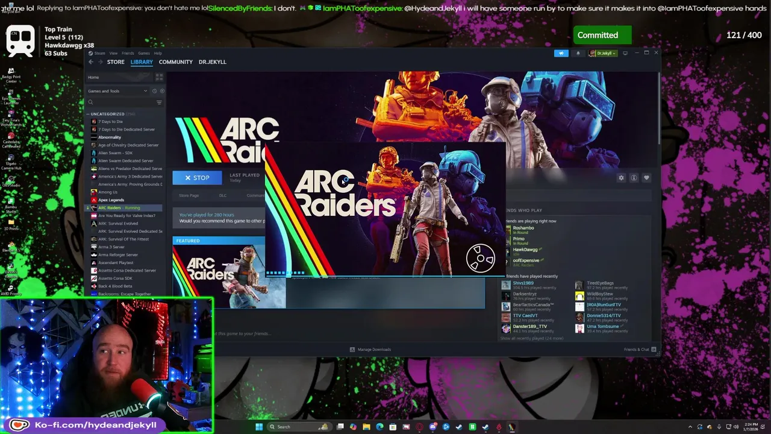Favorite ARC Raiders with heart icon
Image resolution: width=771 pixels, height=434 pixels.
(x=646, y=178)
